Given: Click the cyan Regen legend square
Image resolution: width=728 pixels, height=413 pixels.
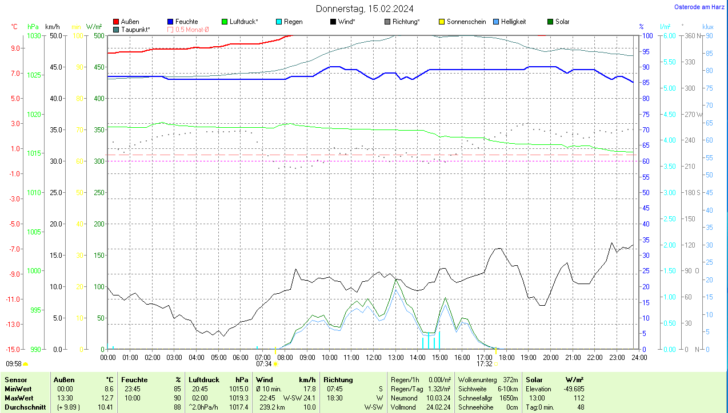Looking at the screenshot, I should point(279,22).
